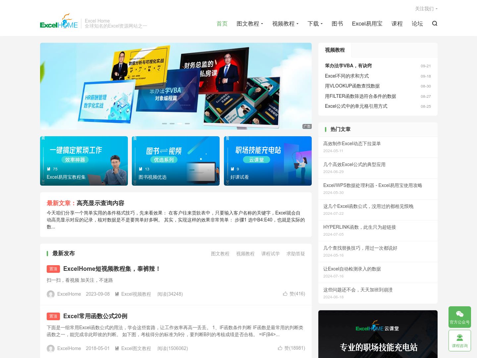Open hot article 几个高效Excel公式的典型应用

click(x=354, y=164)
